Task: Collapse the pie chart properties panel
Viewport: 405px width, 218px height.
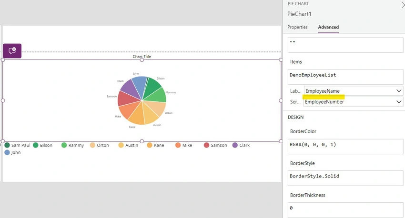Action: click(x=403, y=4)
